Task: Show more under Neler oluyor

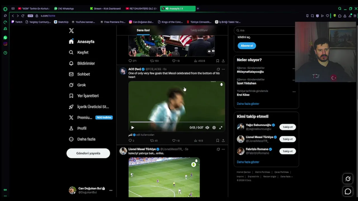Action: [248, 104]
